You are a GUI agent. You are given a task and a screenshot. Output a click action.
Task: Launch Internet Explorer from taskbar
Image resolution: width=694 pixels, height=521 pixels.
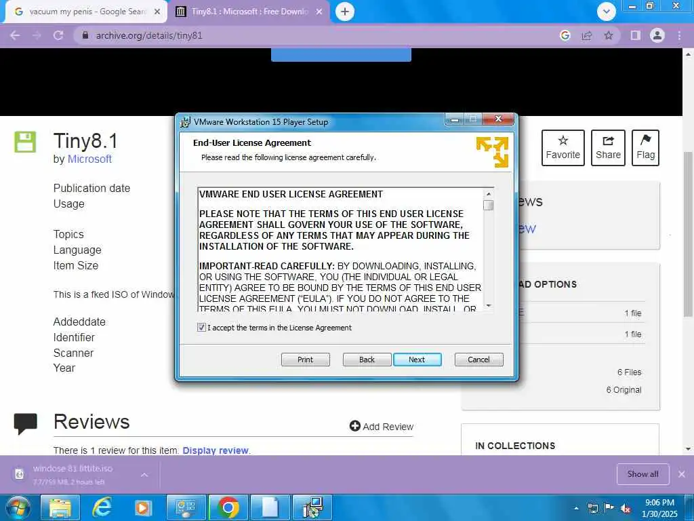pos(102,507)
